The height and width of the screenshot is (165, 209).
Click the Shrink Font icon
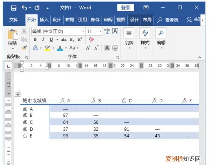pyautogui.click(x=96, y=48)
